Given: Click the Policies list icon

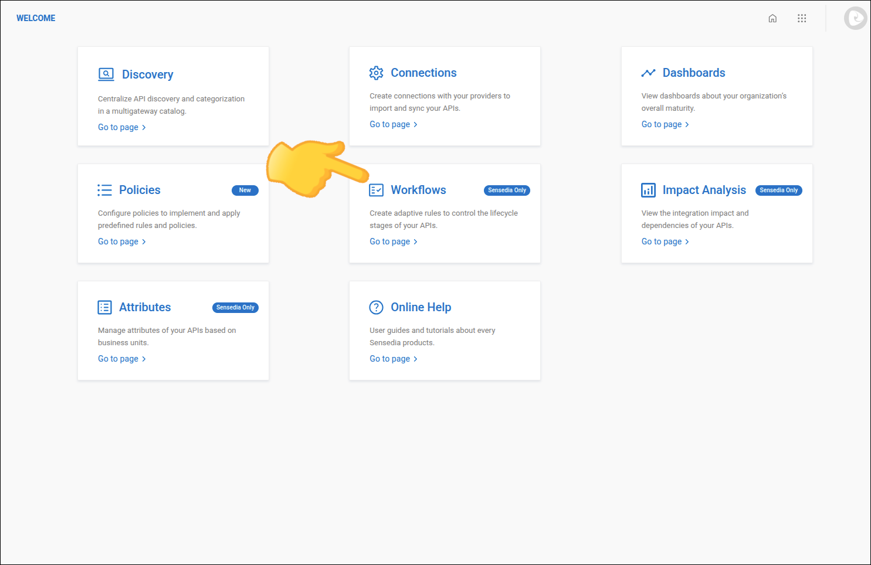Looking at the screenshot, I should pos(104,189).
